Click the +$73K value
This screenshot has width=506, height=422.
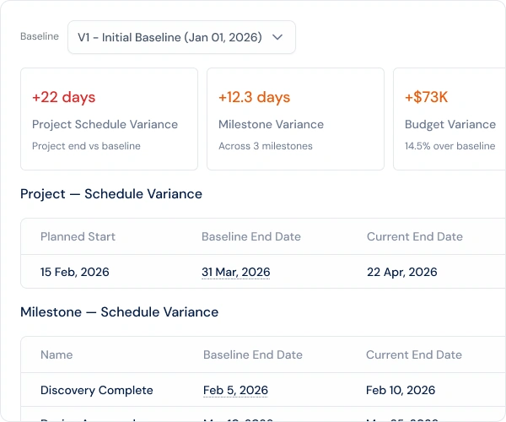426,97
